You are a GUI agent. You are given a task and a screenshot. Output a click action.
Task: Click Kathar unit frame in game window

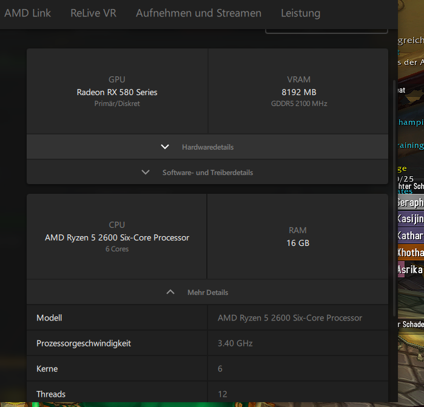(x=411, y=236)
